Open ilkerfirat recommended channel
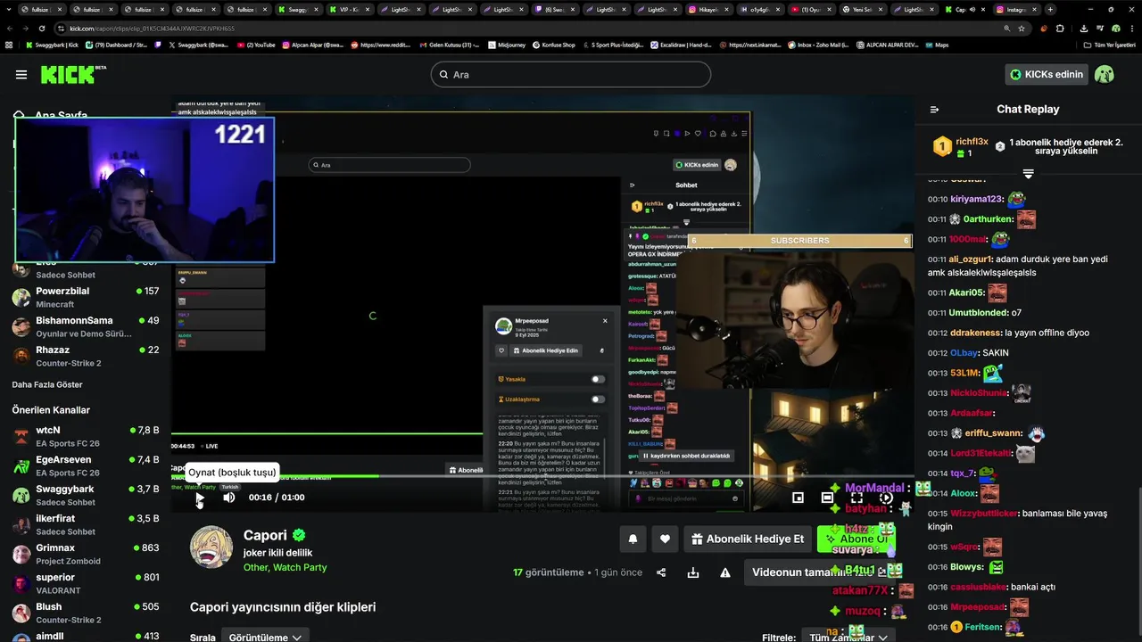 pos(85,524)
